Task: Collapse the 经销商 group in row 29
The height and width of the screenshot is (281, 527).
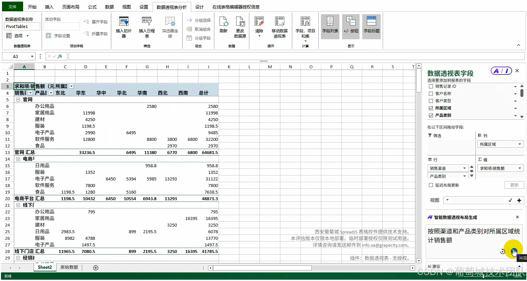Action: tap(18, 258)
